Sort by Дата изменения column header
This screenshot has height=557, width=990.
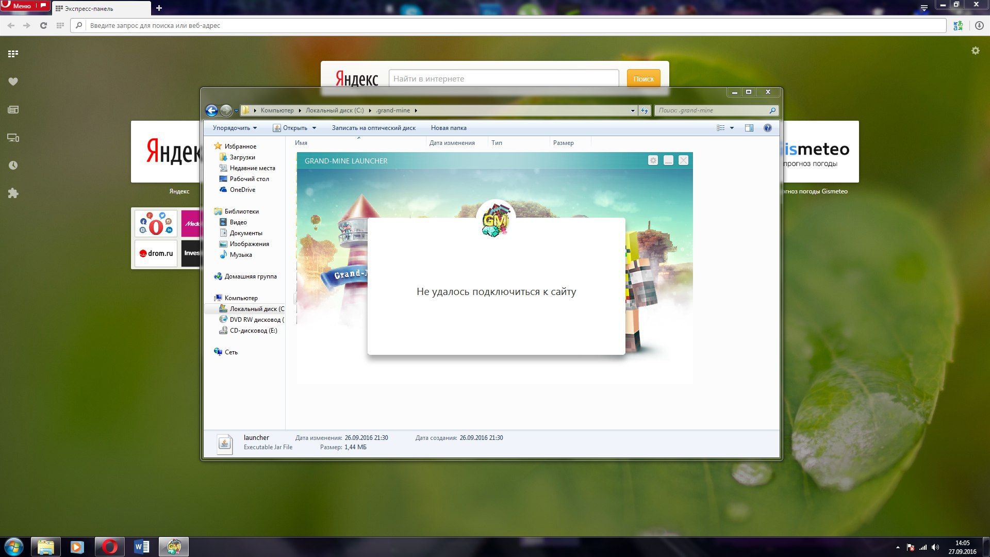coord(452,143)
